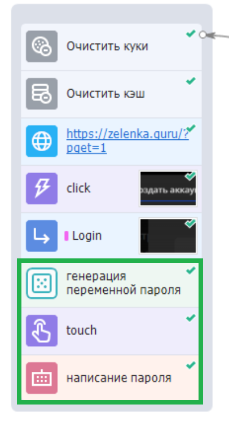Click the globe icon of the URL action

pos(42,141)
